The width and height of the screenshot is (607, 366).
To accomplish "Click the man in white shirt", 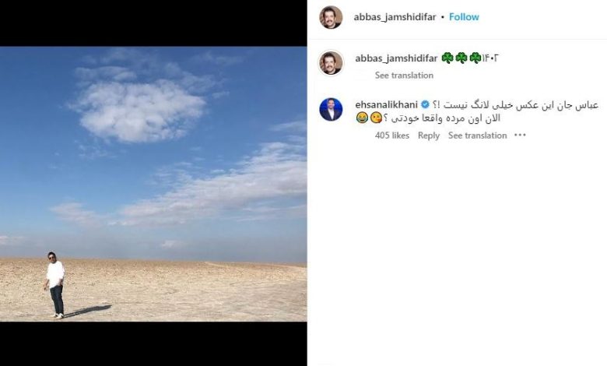I will point(55,285).
